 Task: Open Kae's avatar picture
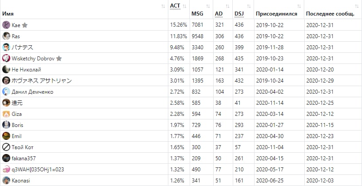[6, 25]
